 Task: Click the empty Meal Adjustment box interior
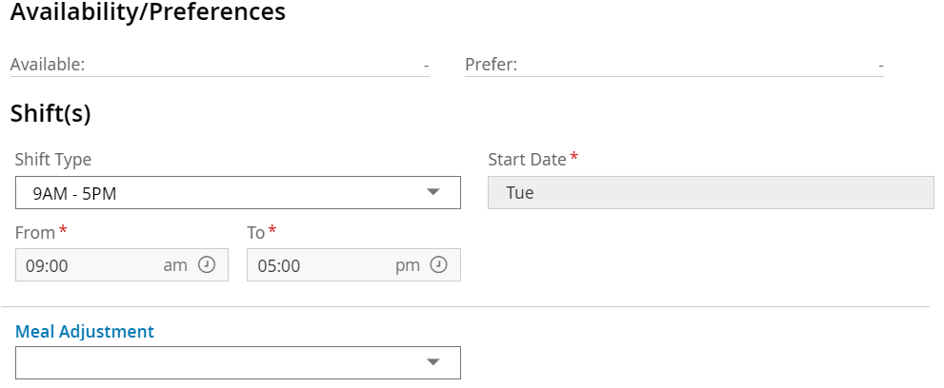(210, 362)
